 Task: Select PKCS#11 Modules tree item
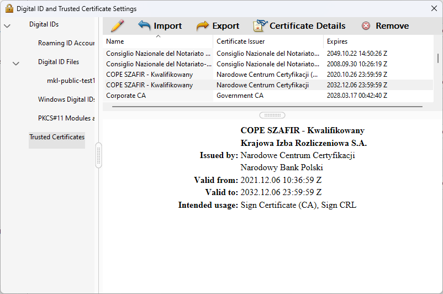tap(66, 118)
